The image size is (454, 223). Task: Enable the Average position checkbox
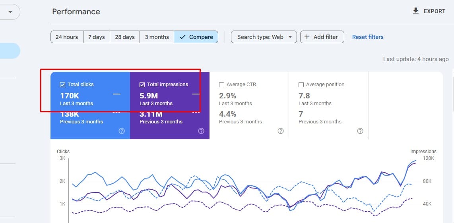coord(301,85)
